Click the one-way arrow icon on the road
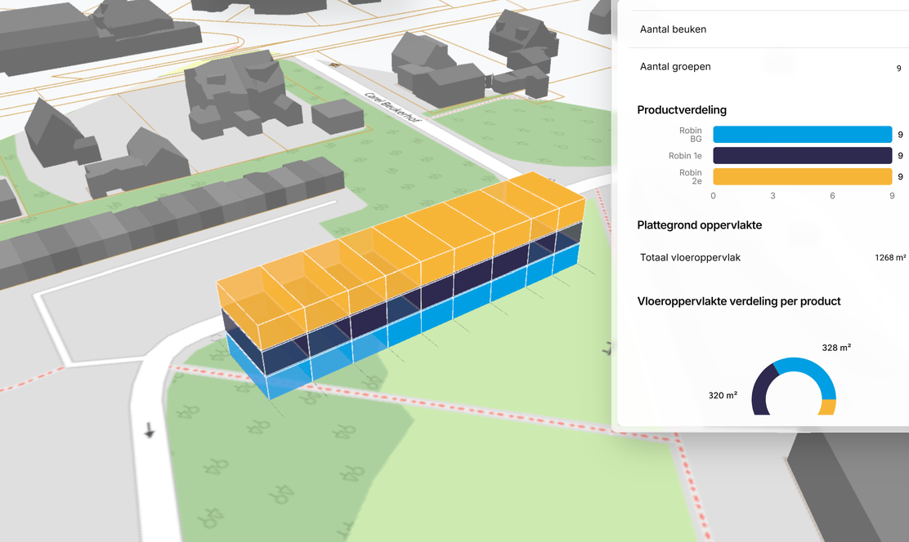 tap(149, 429)
